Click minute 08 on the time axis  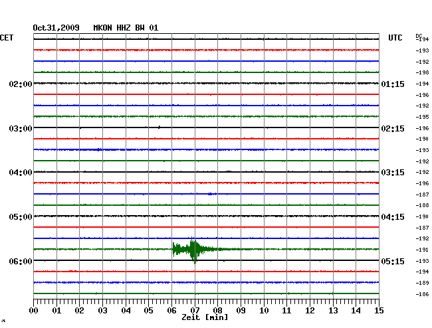click(x=217, y=310)
